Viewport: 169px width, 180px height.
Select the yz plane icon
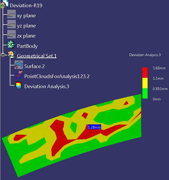(x=11, y=24)
